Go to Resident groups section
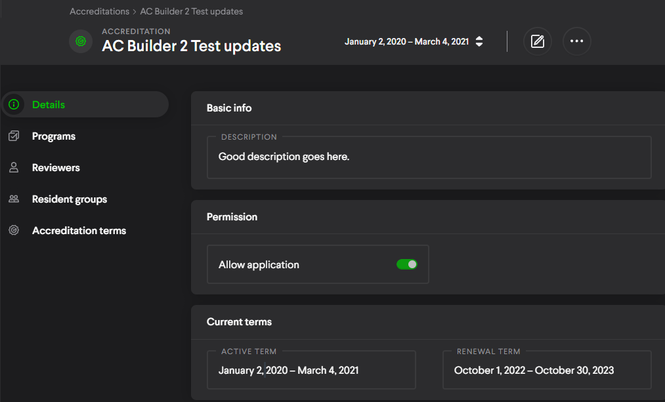 tap(70, 199)
